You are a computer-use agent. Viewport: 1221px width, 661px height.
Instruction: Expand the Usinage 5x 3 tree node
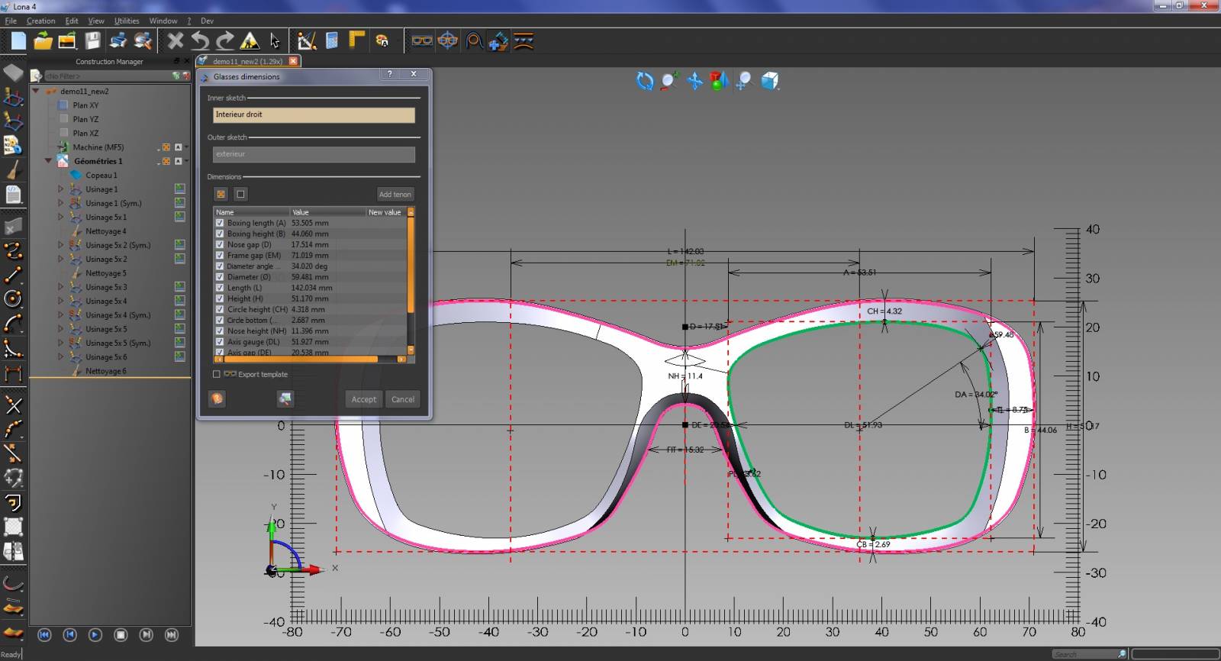pyautogui.click(x=61, y=287)
